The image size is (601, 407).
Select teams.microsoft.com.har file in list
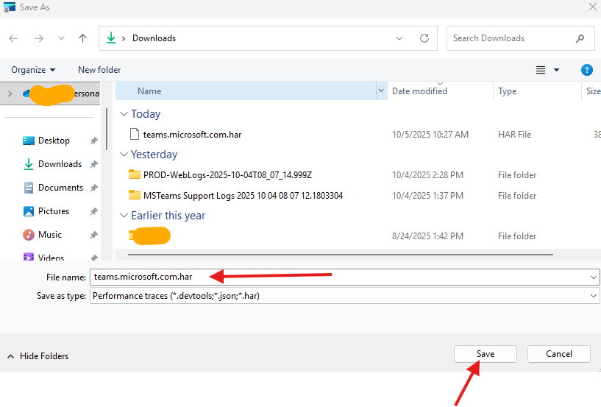pyautogui.click(x=192, y=135)
